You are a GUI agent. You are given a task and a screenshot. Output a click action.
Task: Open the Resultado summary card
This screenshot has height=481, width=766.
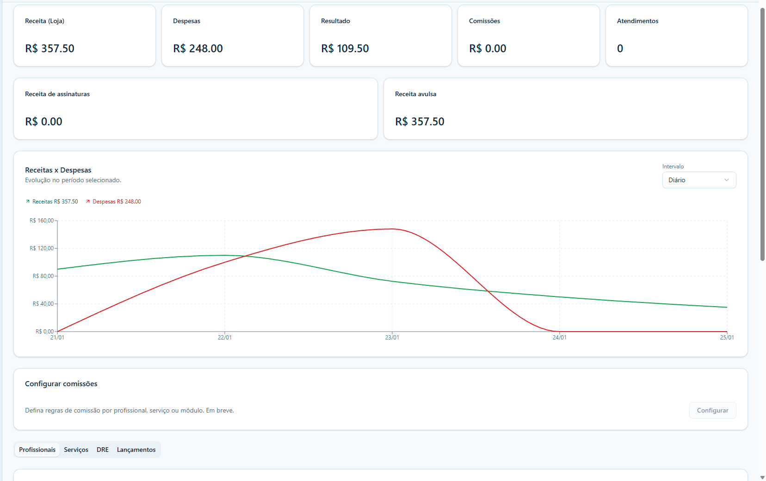pos(381,36)
